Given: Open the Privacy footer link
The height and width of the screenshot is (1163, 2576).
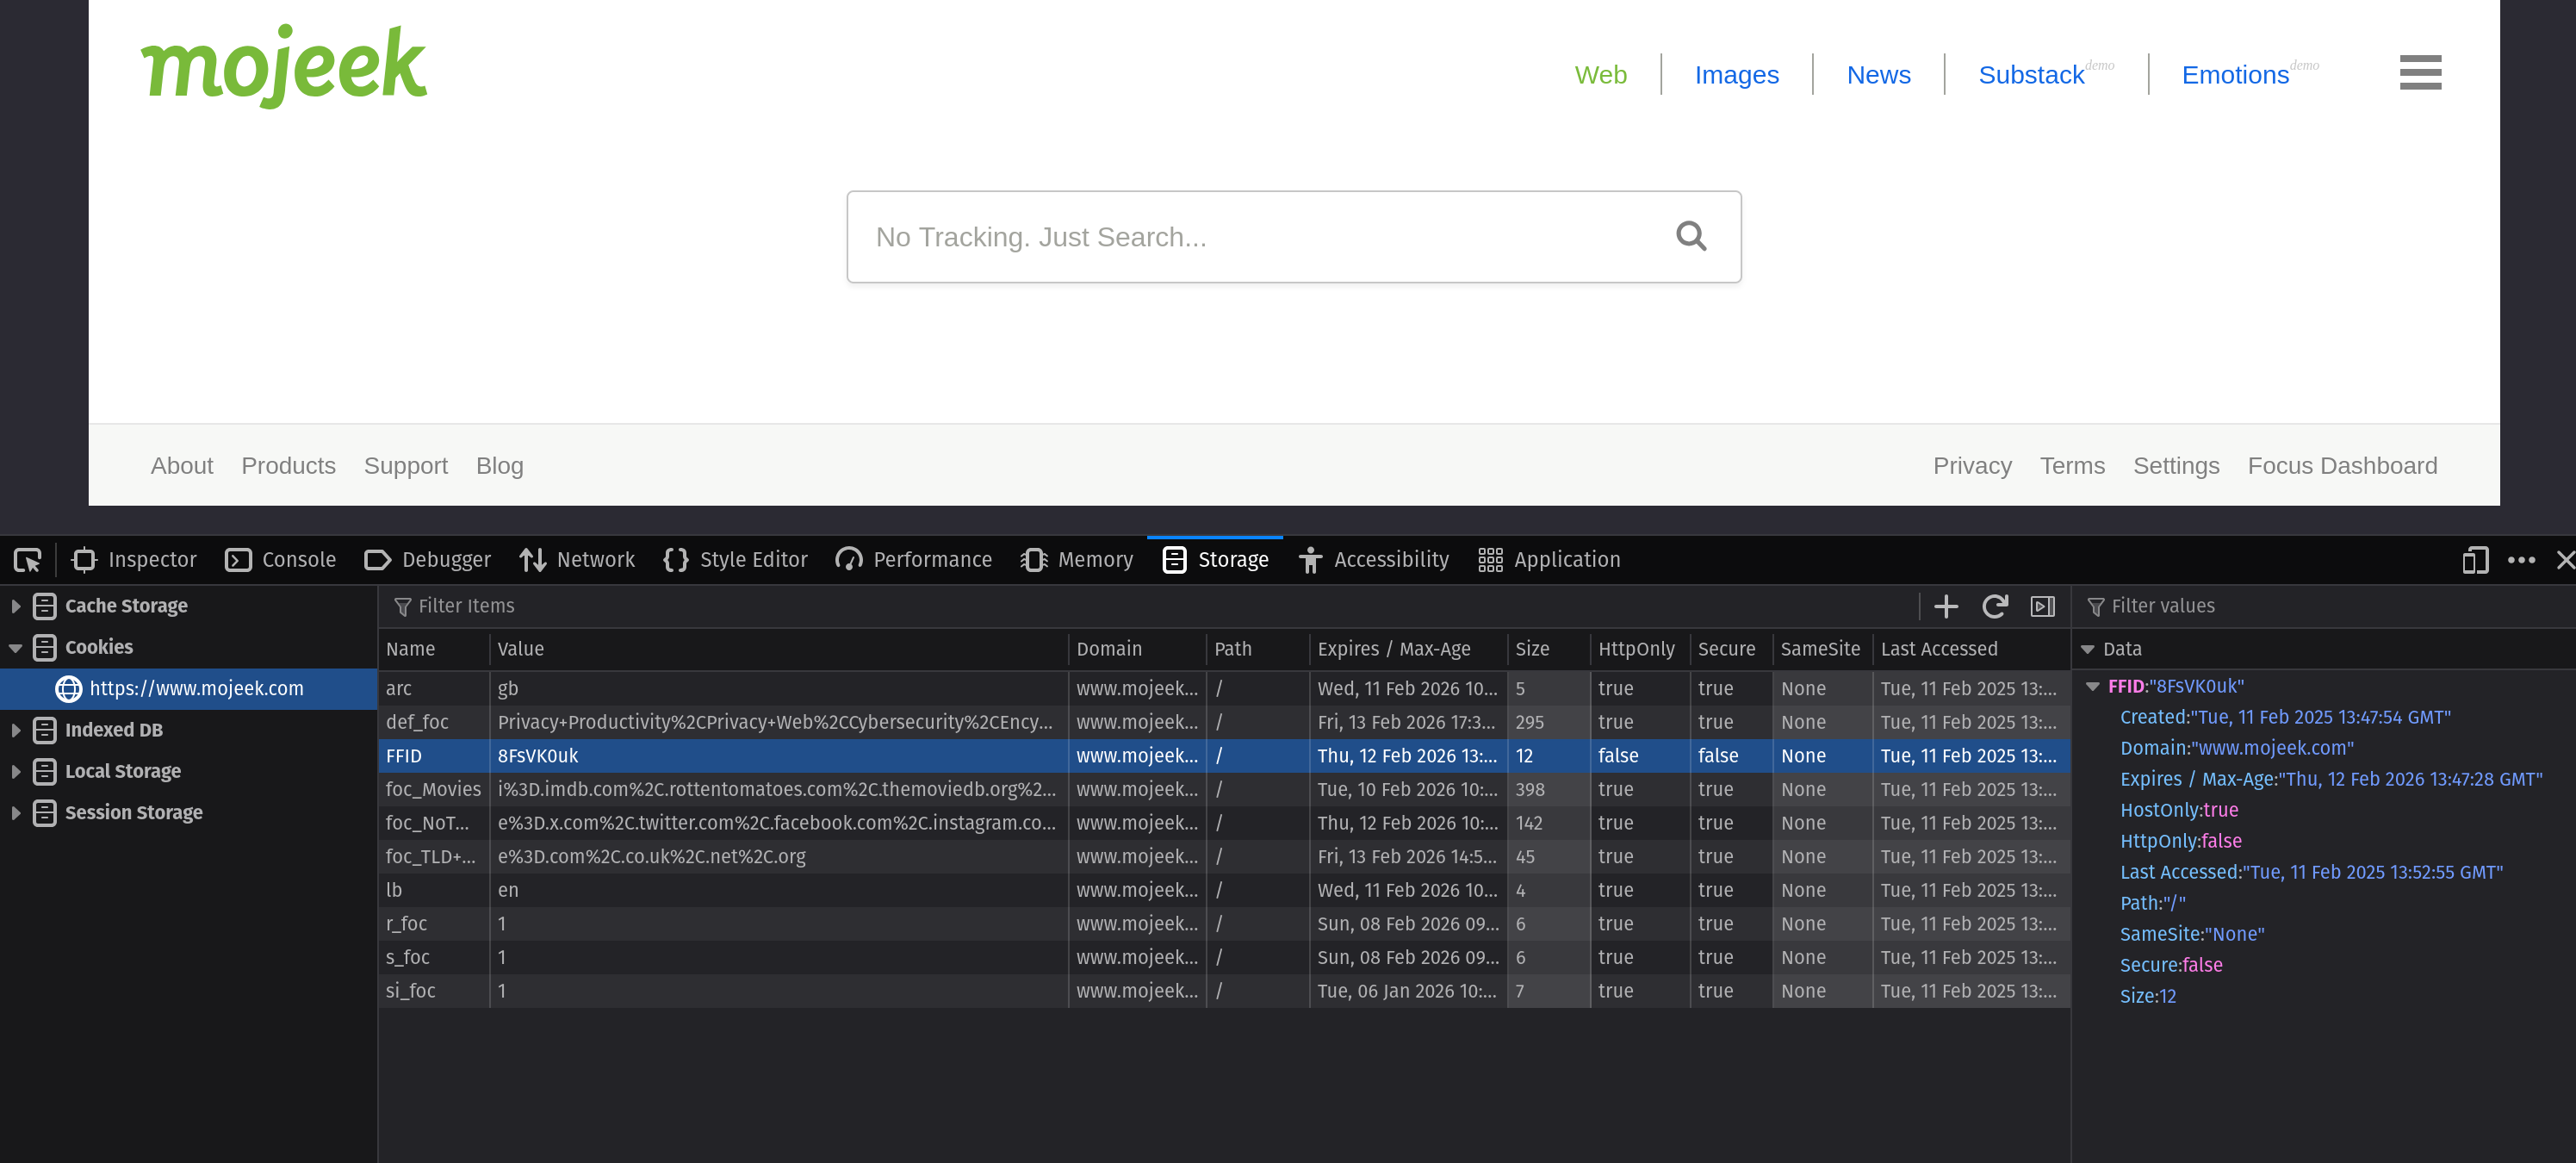Looking at the screenshot, I should [1971, 465].
